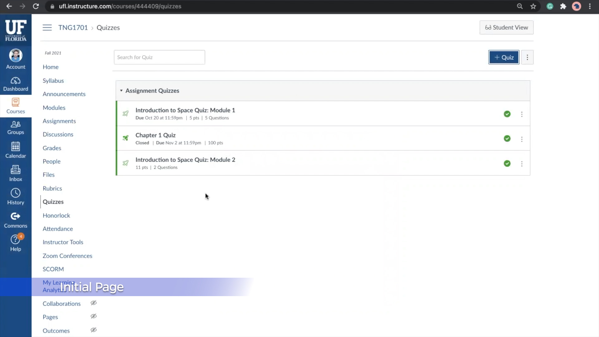
Task: Open the Groups icon in sidebar
Action: (x=16, y=128)
